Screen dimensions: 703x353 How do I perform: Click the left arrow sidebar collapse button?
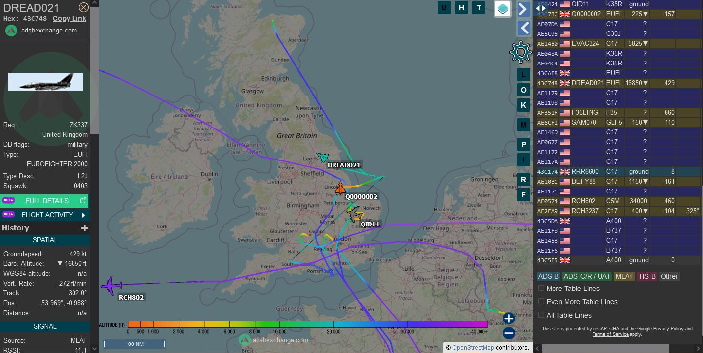[523, 28]
